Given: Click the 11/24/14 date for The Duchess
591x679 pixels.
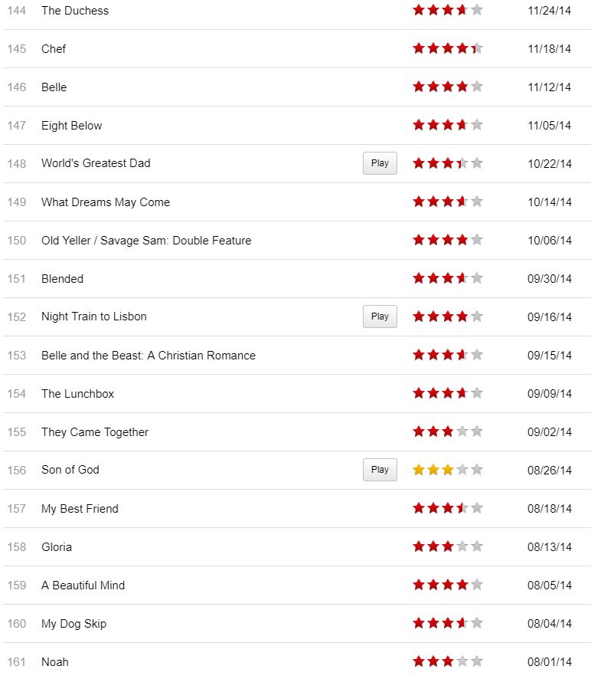Looking at the screenshot, I should (550, 11).
